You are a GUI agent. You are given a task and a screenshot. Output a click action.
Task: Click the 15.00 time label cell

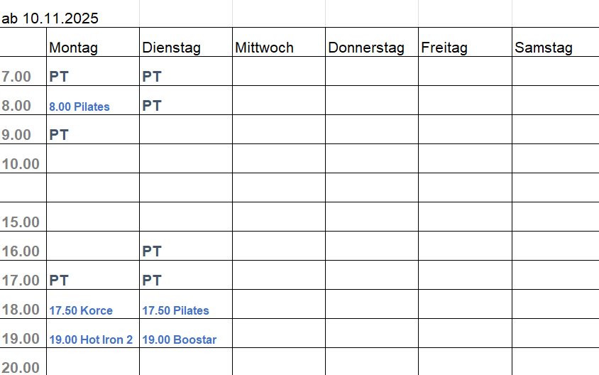pyautogui.click(x=21, y=222)
